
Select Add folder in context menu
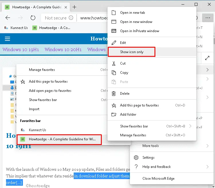coord(152,115)
